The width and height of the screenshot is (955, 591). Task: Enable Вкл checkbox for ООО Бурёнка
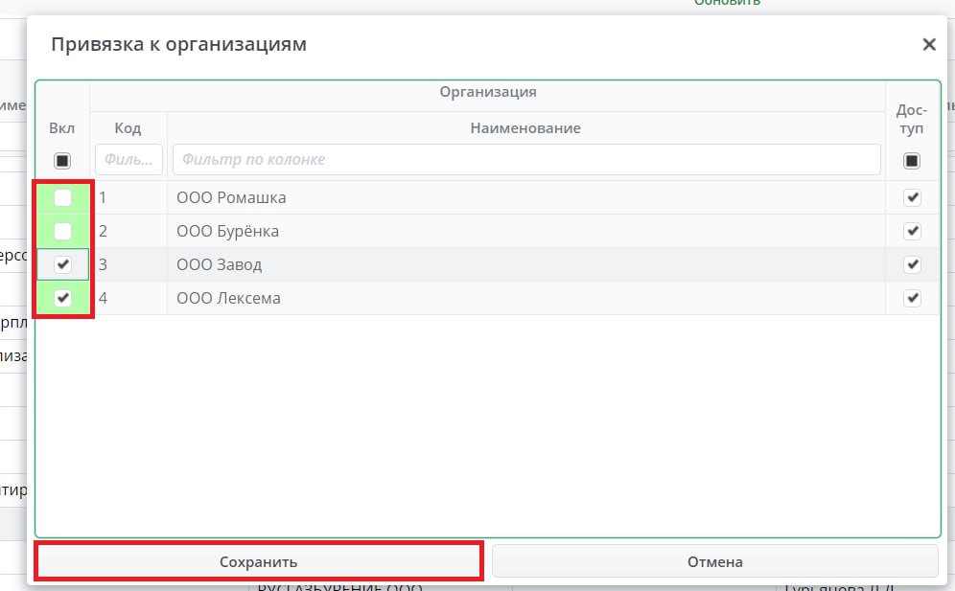[62, 232]
